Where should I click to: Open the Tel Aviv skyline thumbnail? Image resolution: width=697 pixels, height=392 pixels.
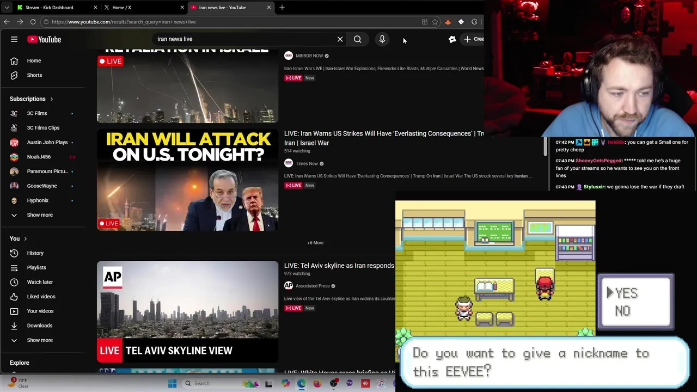coord(187,312)
